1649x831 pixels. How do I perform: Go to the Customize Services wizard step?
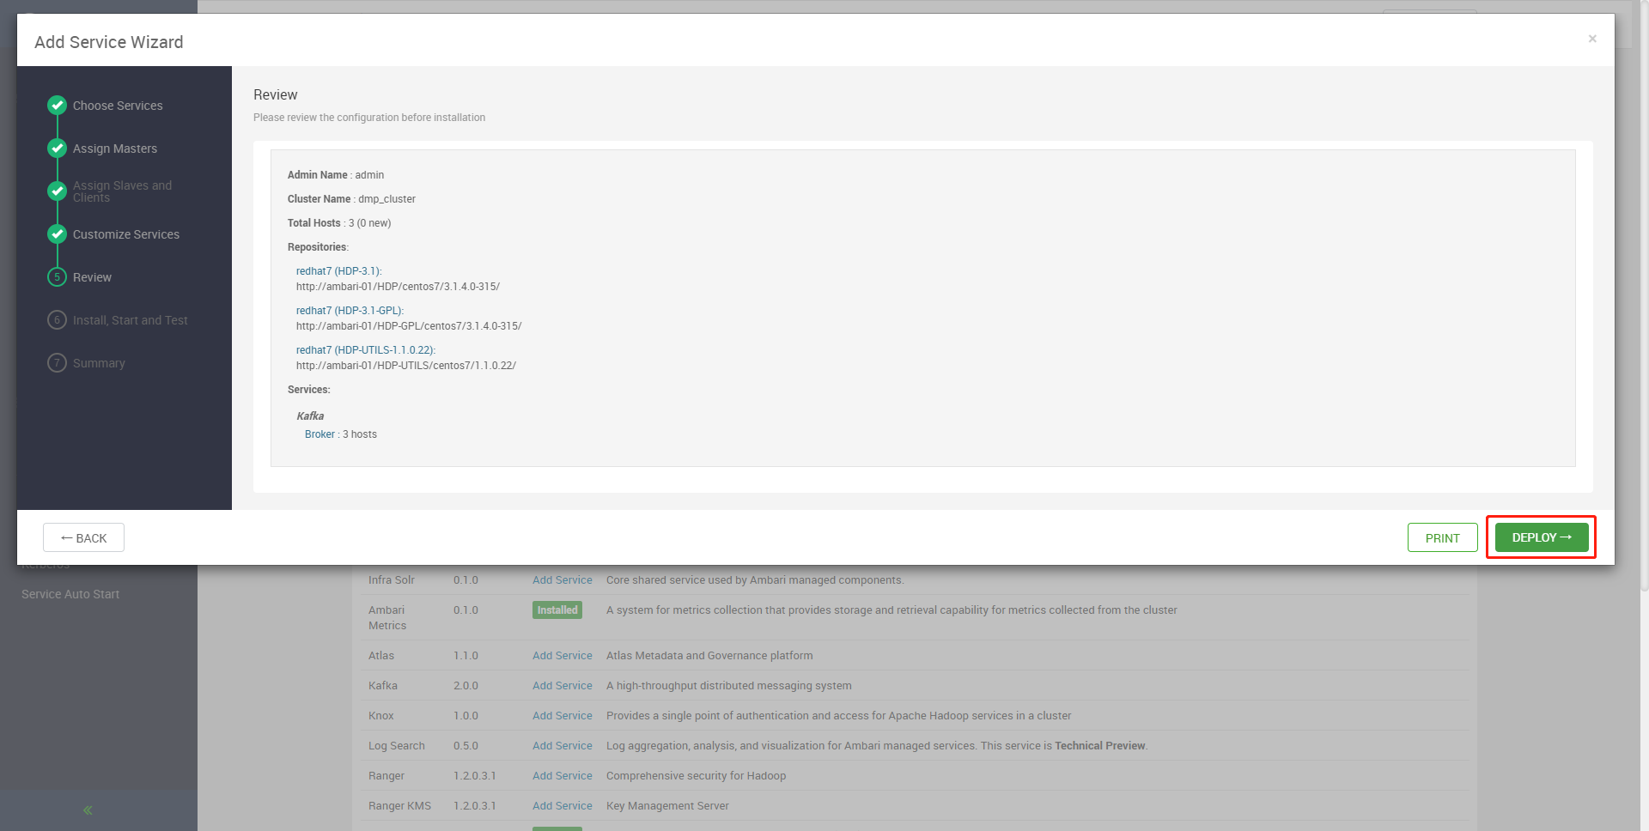(126, 234)
